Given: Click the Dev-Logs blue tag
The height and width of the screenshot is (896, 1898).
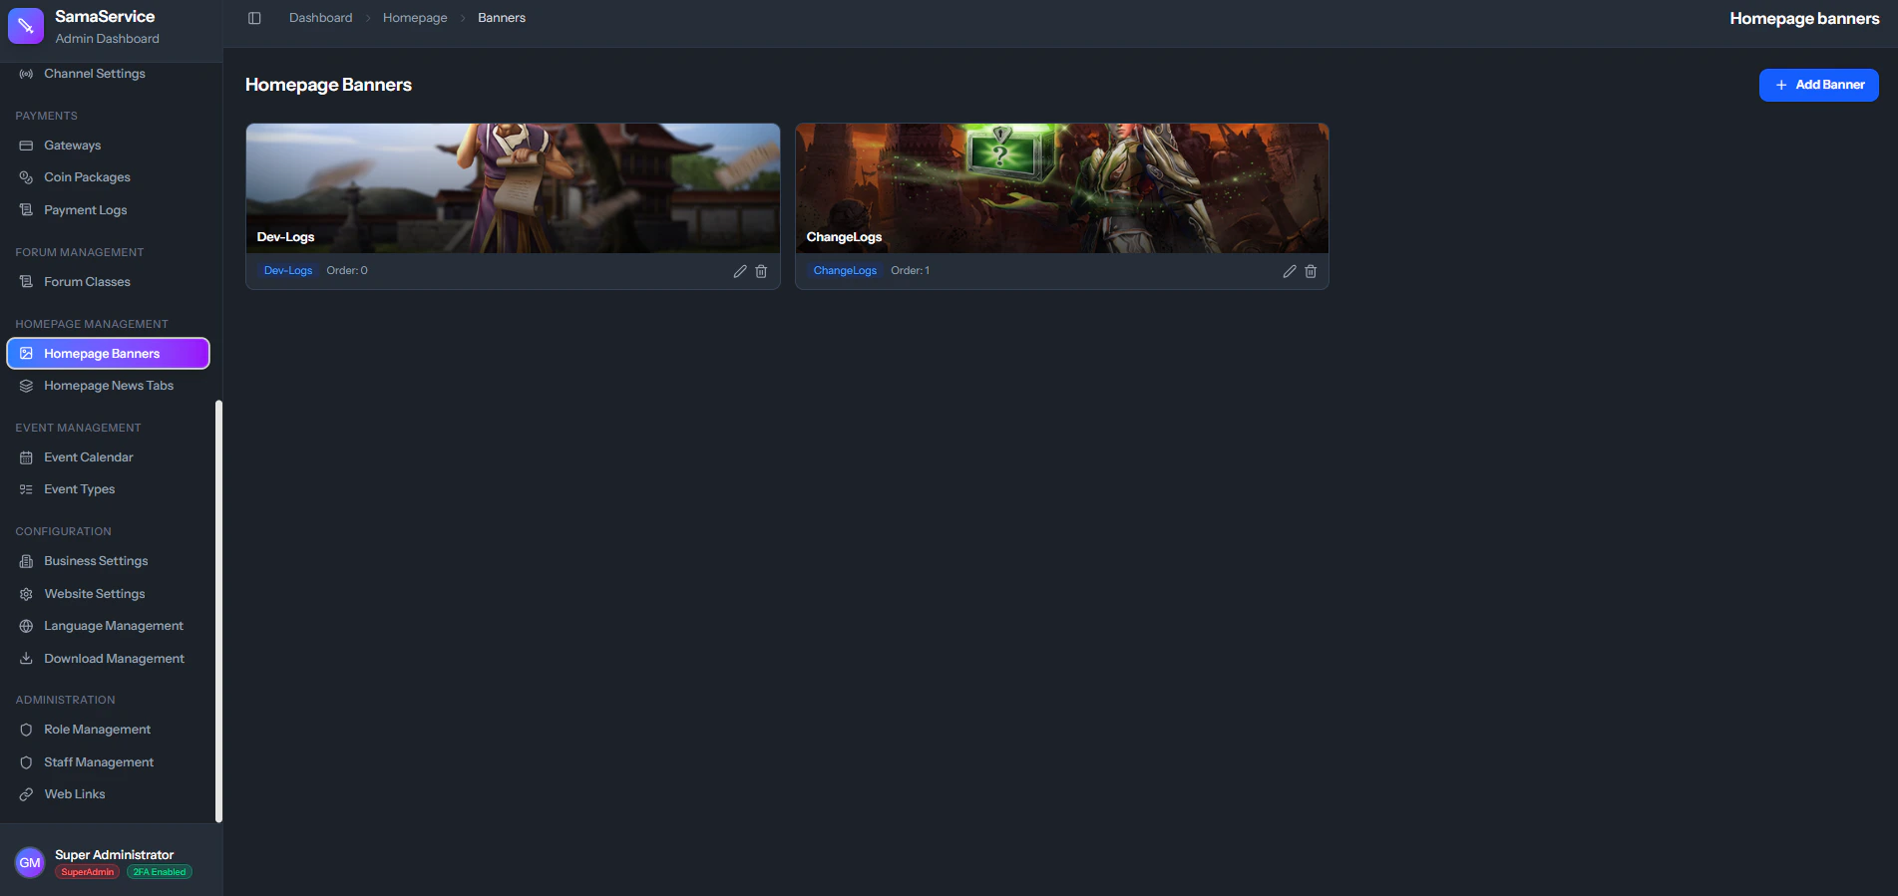Looking at the screenshot, I should click(x=288, y=271).
